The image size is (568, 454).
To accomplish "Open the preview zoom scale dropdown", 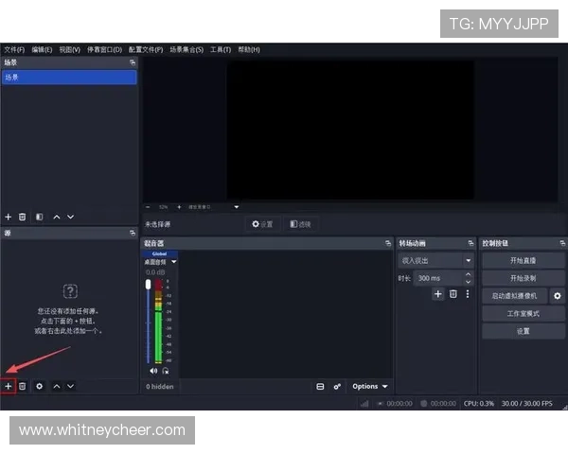I will (x=237, y=206).
